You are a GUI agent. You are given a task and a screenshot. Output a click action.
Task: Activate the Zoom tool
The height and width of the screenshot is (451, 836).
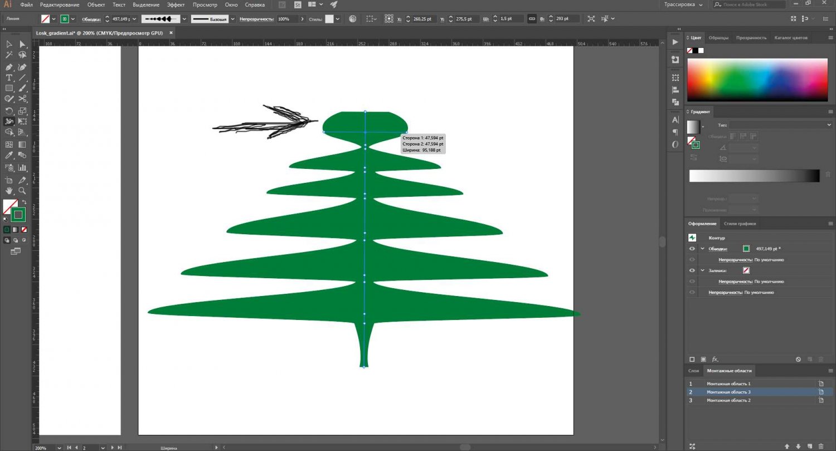pyautogui.click(x=22, y=191)
